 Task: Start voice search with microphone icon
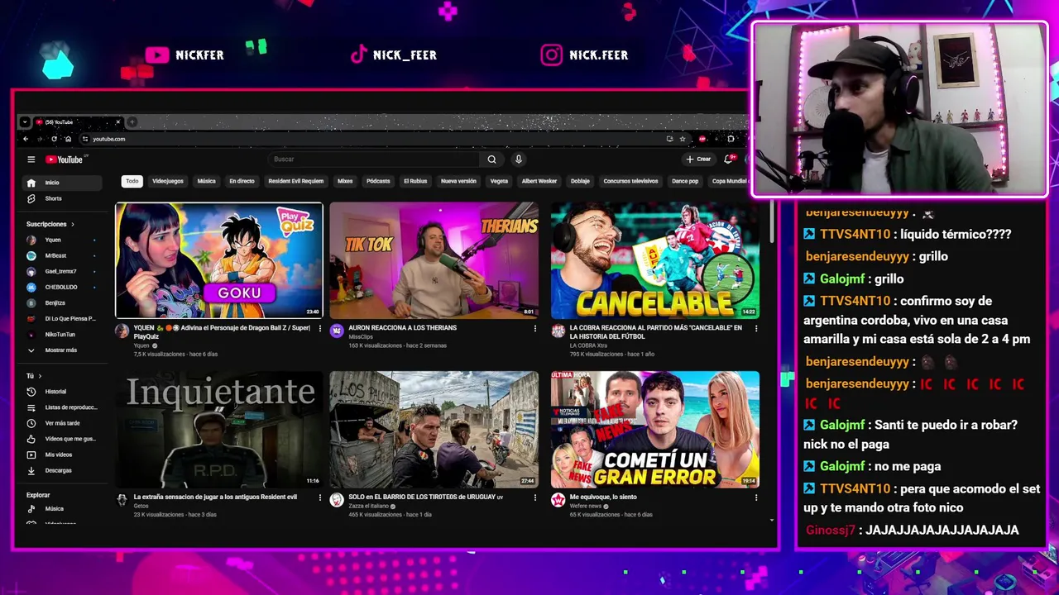[x=519, y=159]
